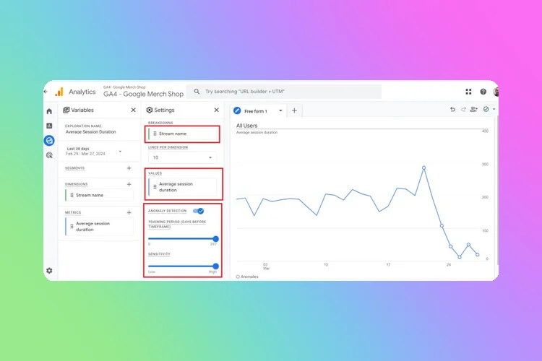Adjust the Sensitivity slider handle
The height and width of the screenshot is (361, 542).
[215, 266]
